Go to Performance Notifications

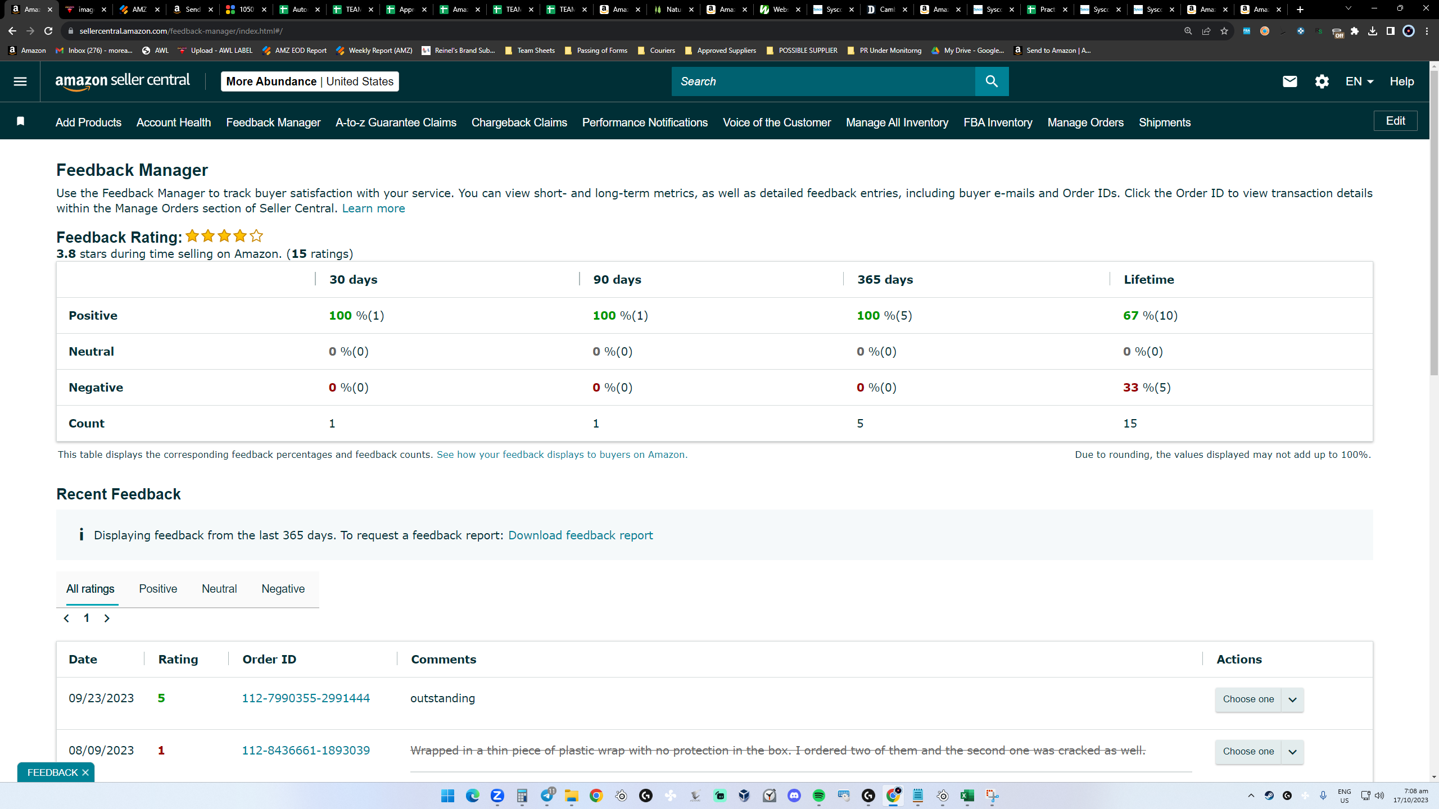(x=645, y=122)
